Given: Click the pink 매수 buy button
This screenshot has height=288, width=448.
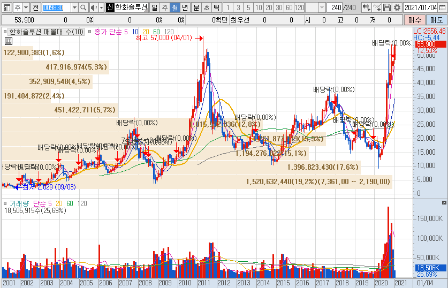Looking at the screenshot, I should click(415, 20).
